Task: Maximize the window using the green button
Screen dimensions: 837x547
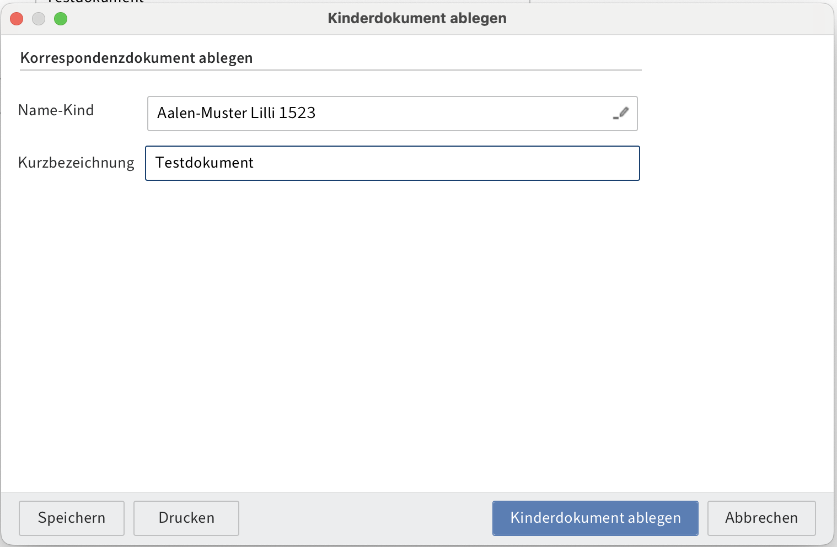Action: coord(61,19)
